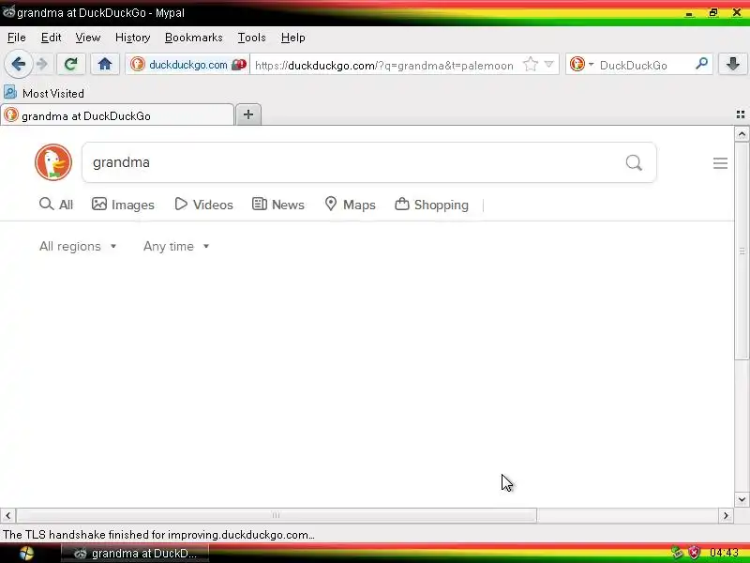Submit search with the page magnifier icon

tap(634, 162)
